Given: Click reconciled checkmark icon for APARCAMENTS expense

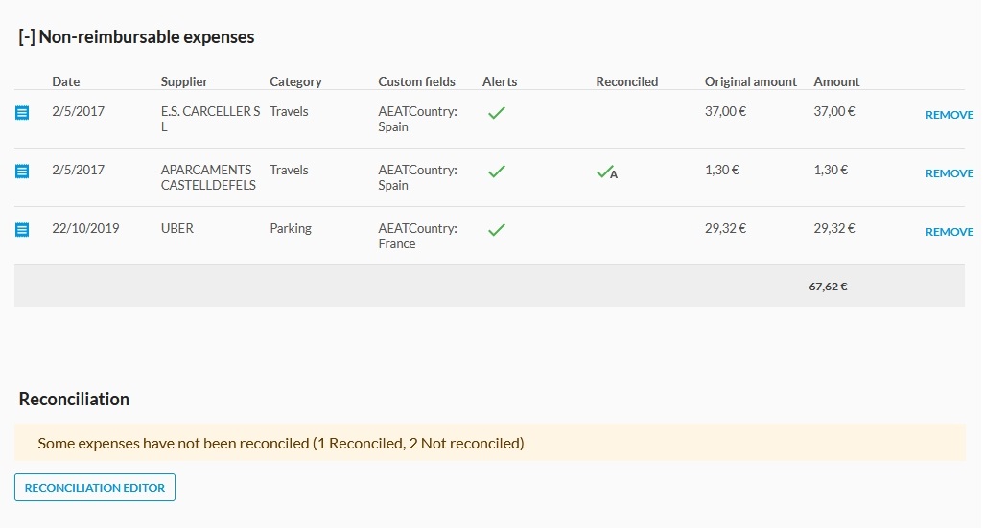Looking at the screenshot, I should [x=606, y=172].
